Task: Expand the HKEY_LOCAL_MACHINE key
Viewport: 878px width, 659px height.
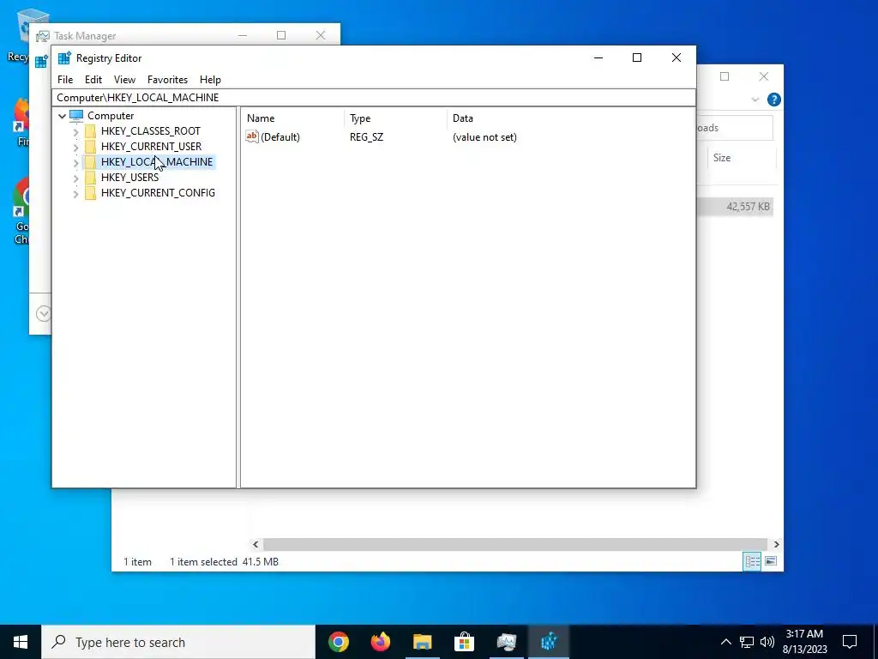Action: 75,162
